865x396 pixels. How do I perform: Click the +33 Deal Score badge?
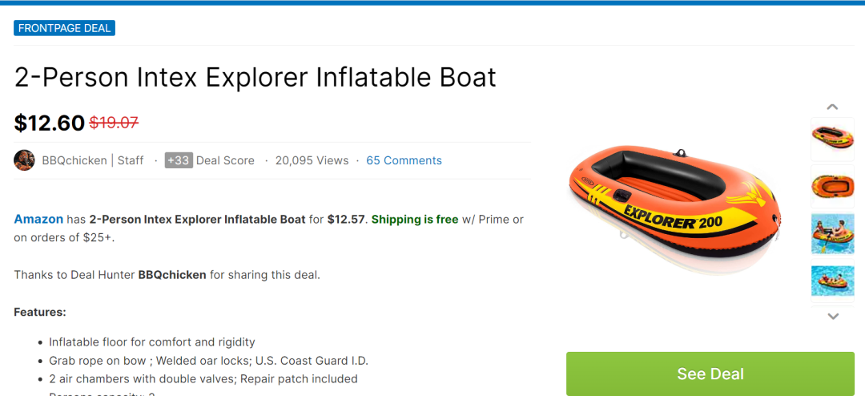(179, 160)
